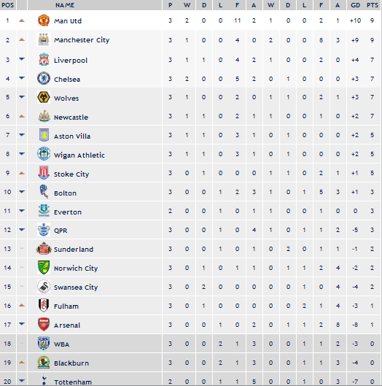382x386 pixels.
Task: Click the Norwich City canary badge
Action: [44, 267]
